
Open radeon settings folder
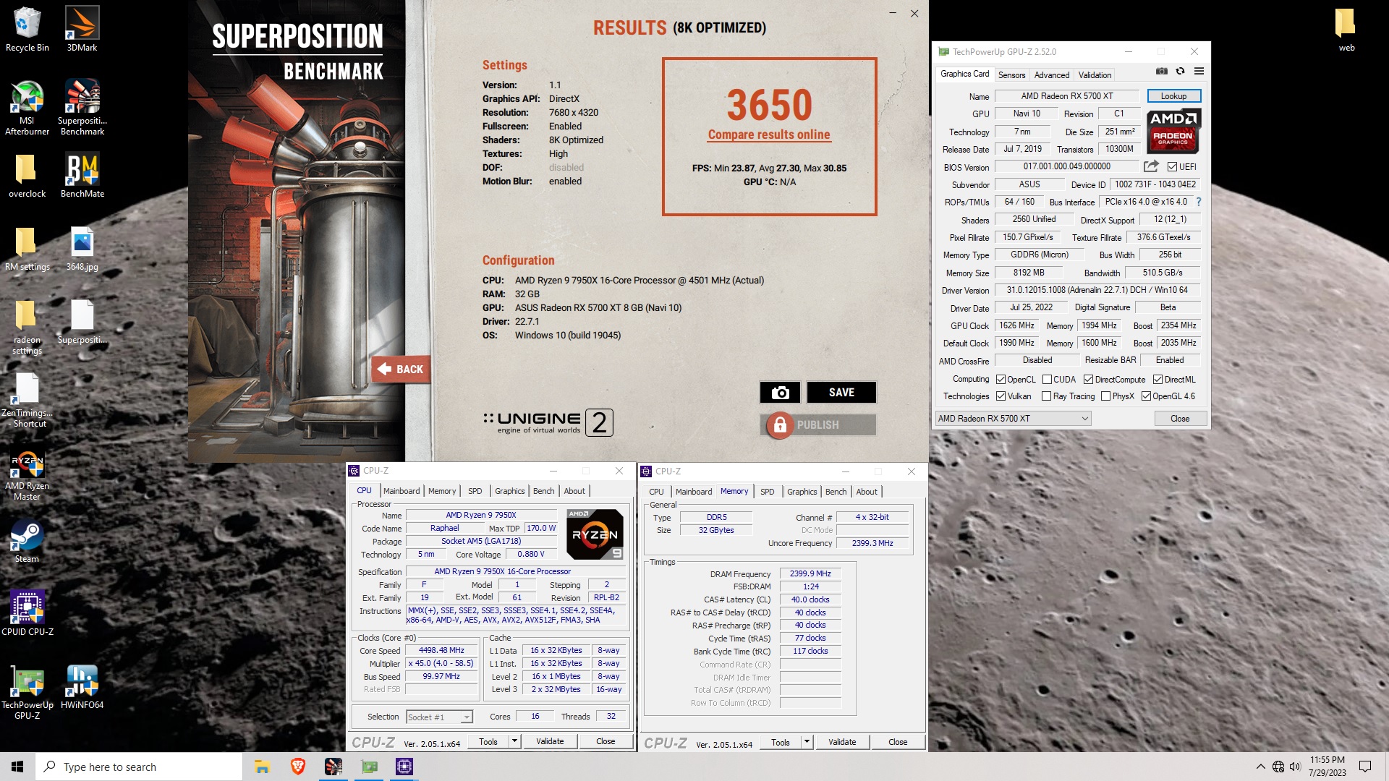click(x=27, y=327)
